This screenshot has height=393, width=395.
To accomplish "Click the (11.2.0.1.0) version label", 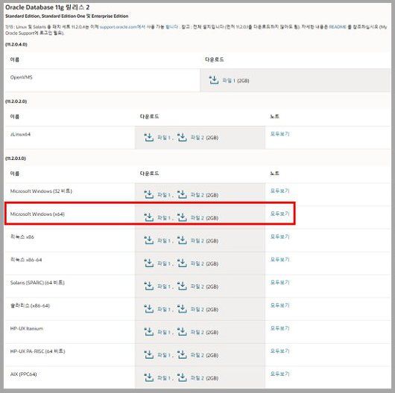I will [x=16, y=159].
